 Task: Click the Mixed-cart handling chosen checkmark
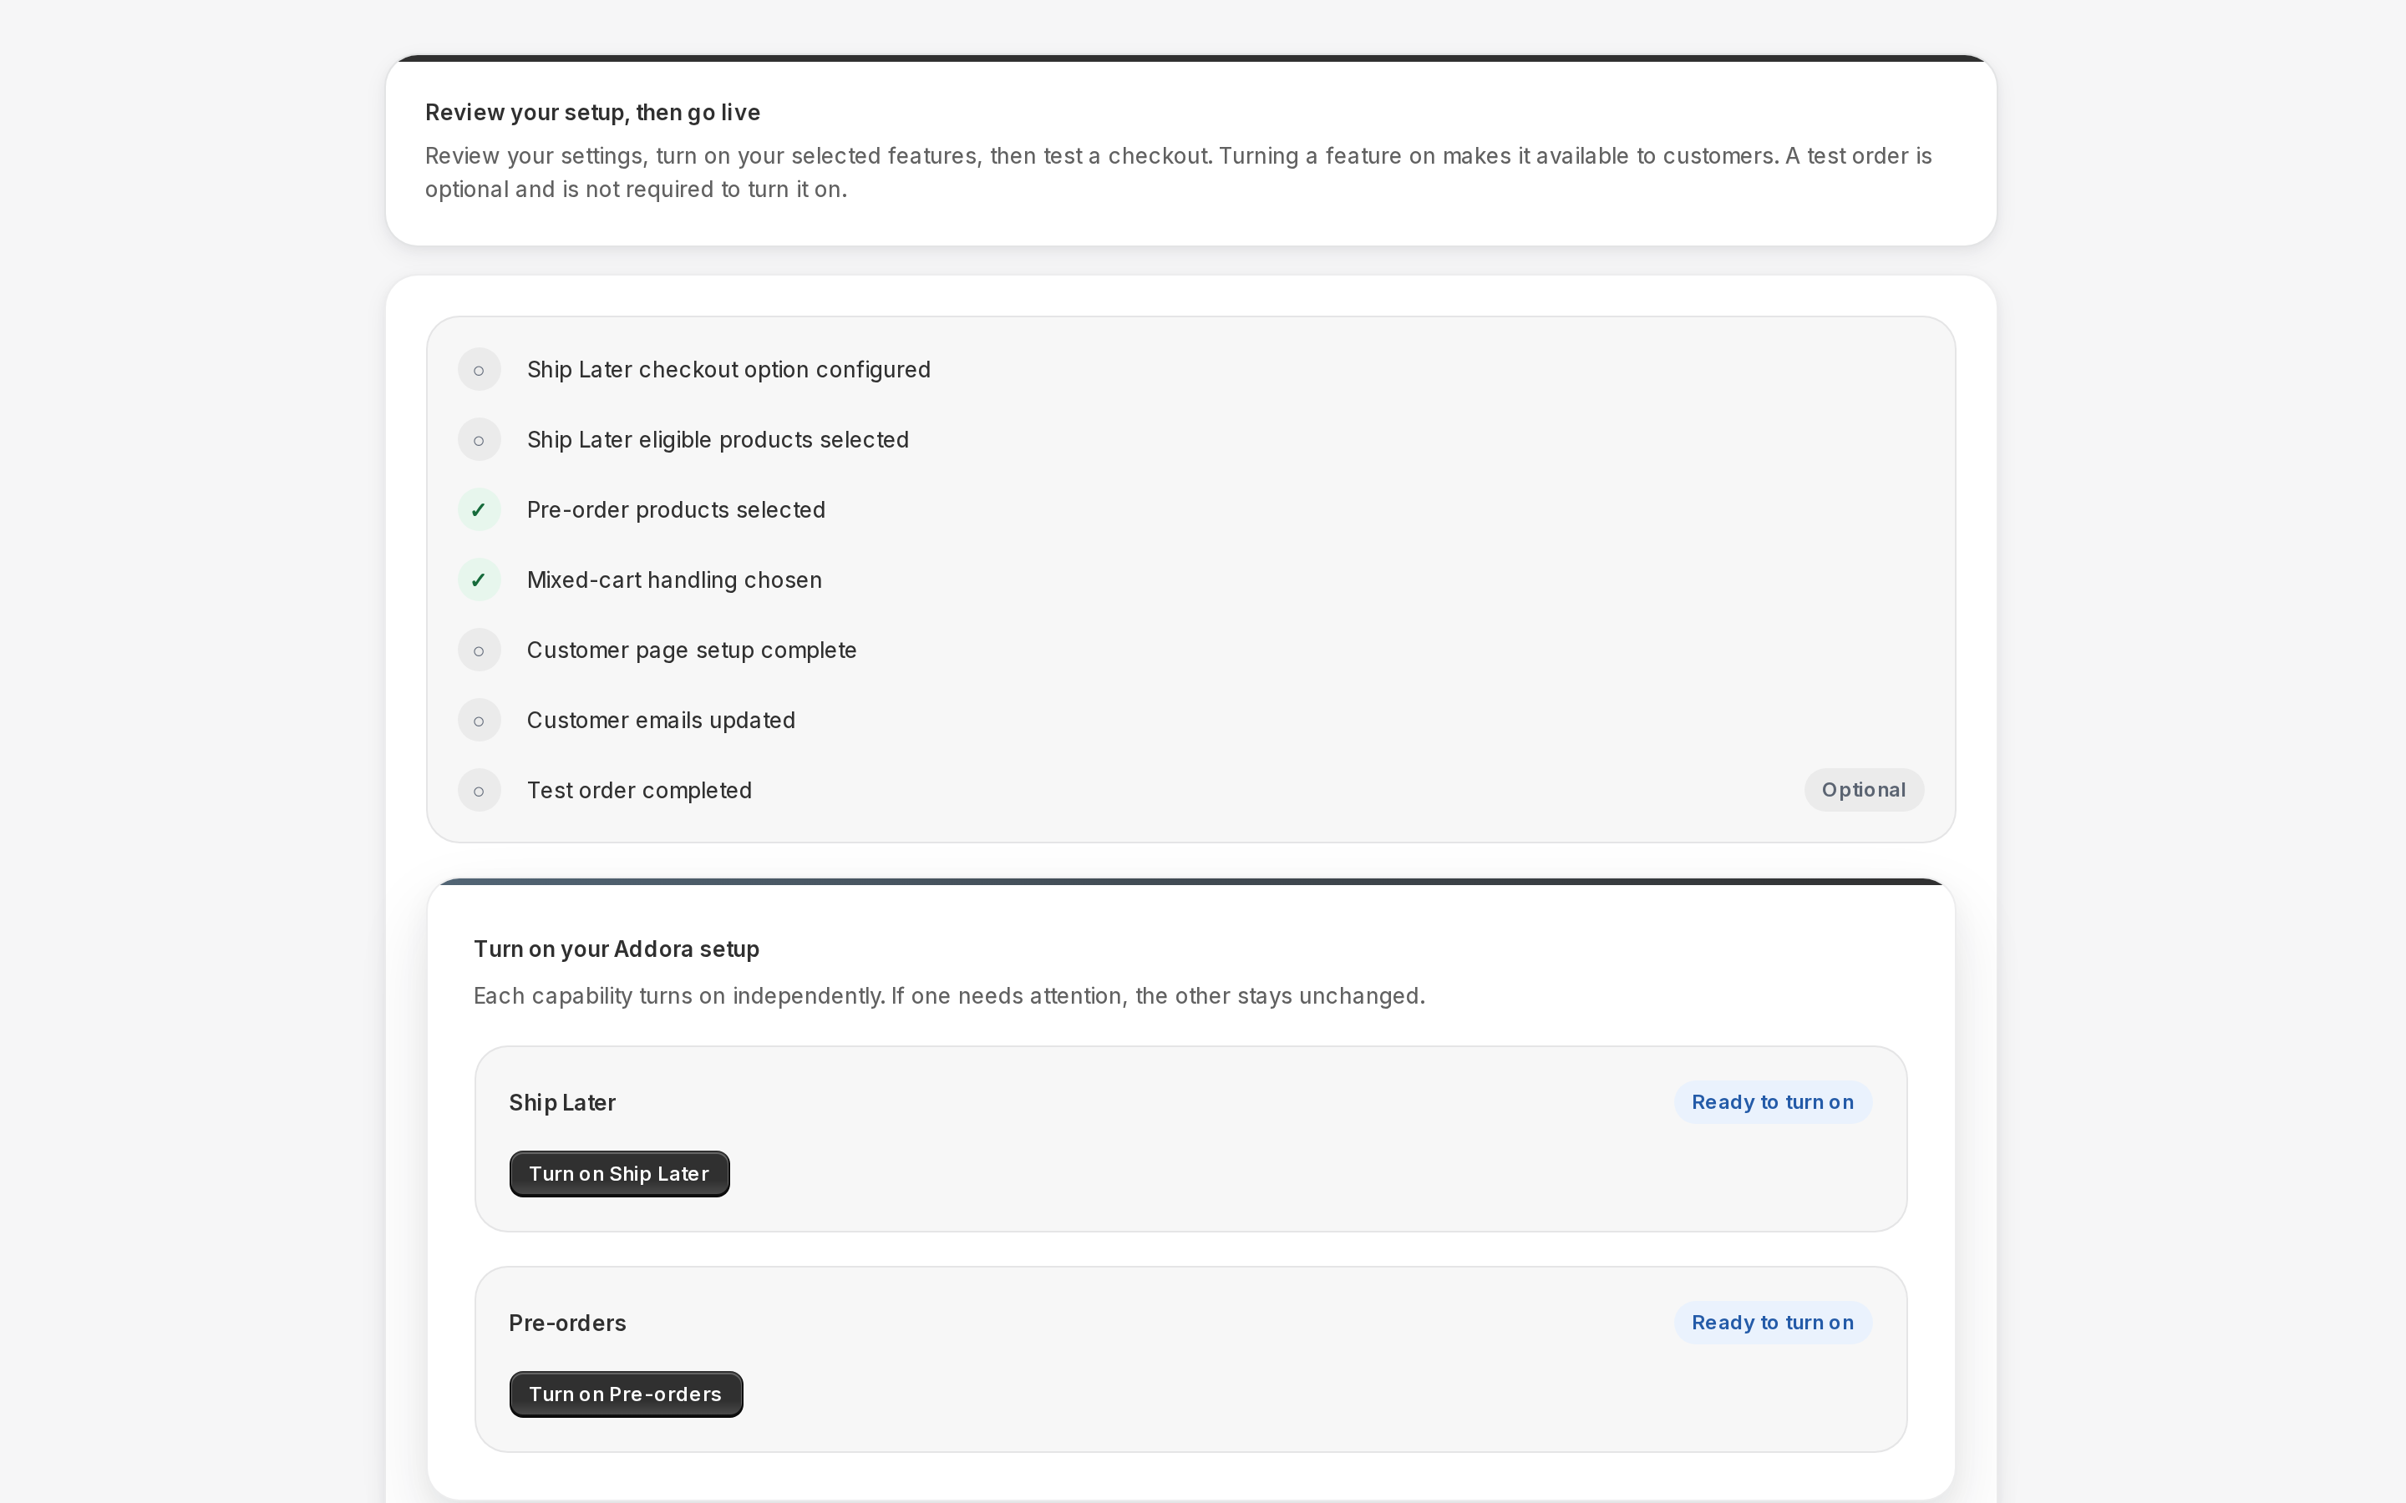480,579
